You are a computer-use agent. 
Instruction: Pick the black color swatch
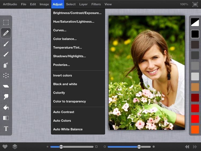point(195,34)
